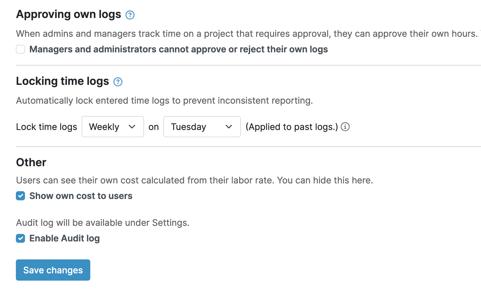This screenshot has height=297, width=481.
Task: Toggle the Enable Audit log checkbox
Action: tap(20, 238)
